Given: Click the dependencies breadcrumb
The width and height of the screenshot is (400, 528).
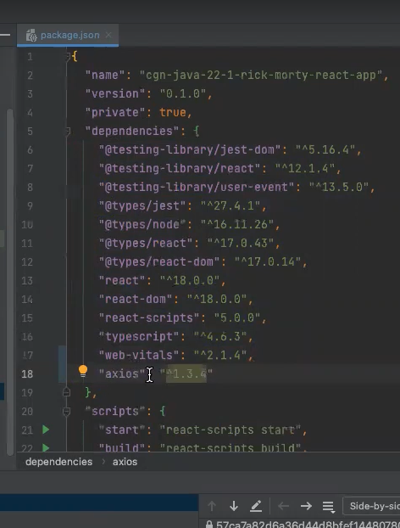Looking at the screenshot, I should pyautogui.click(x=58, y=462).
